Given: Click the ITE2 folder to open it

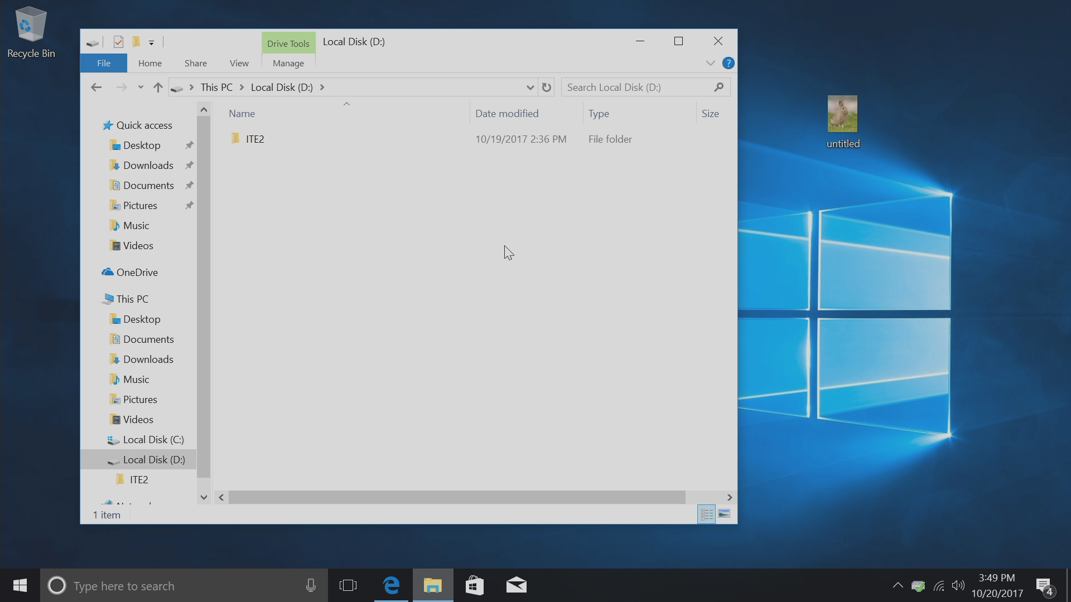Looking at the screenshot, I should (255, 139).
